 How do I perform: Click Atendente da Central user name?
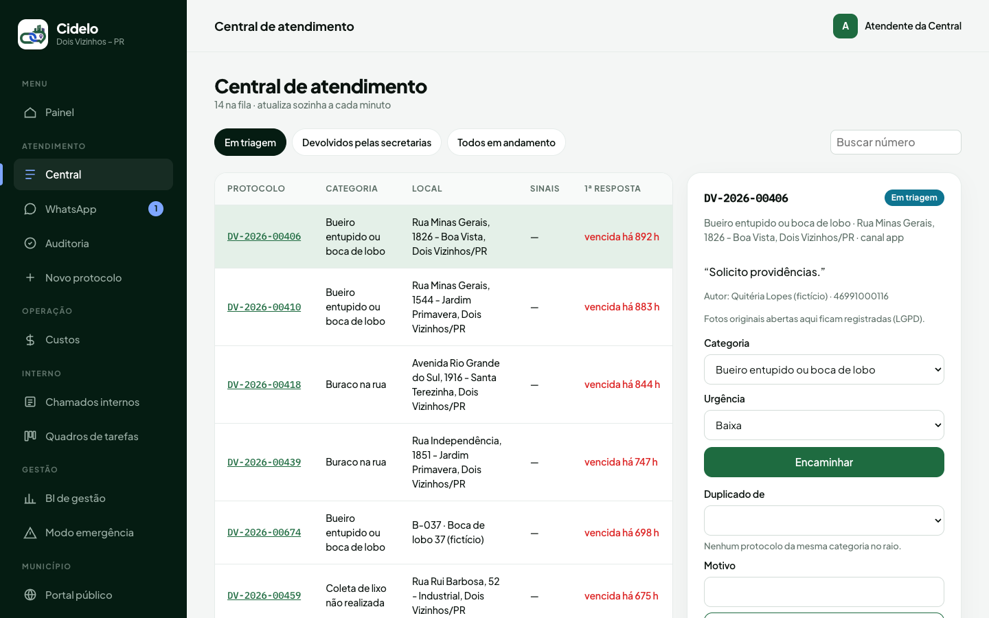pos(913,26)
